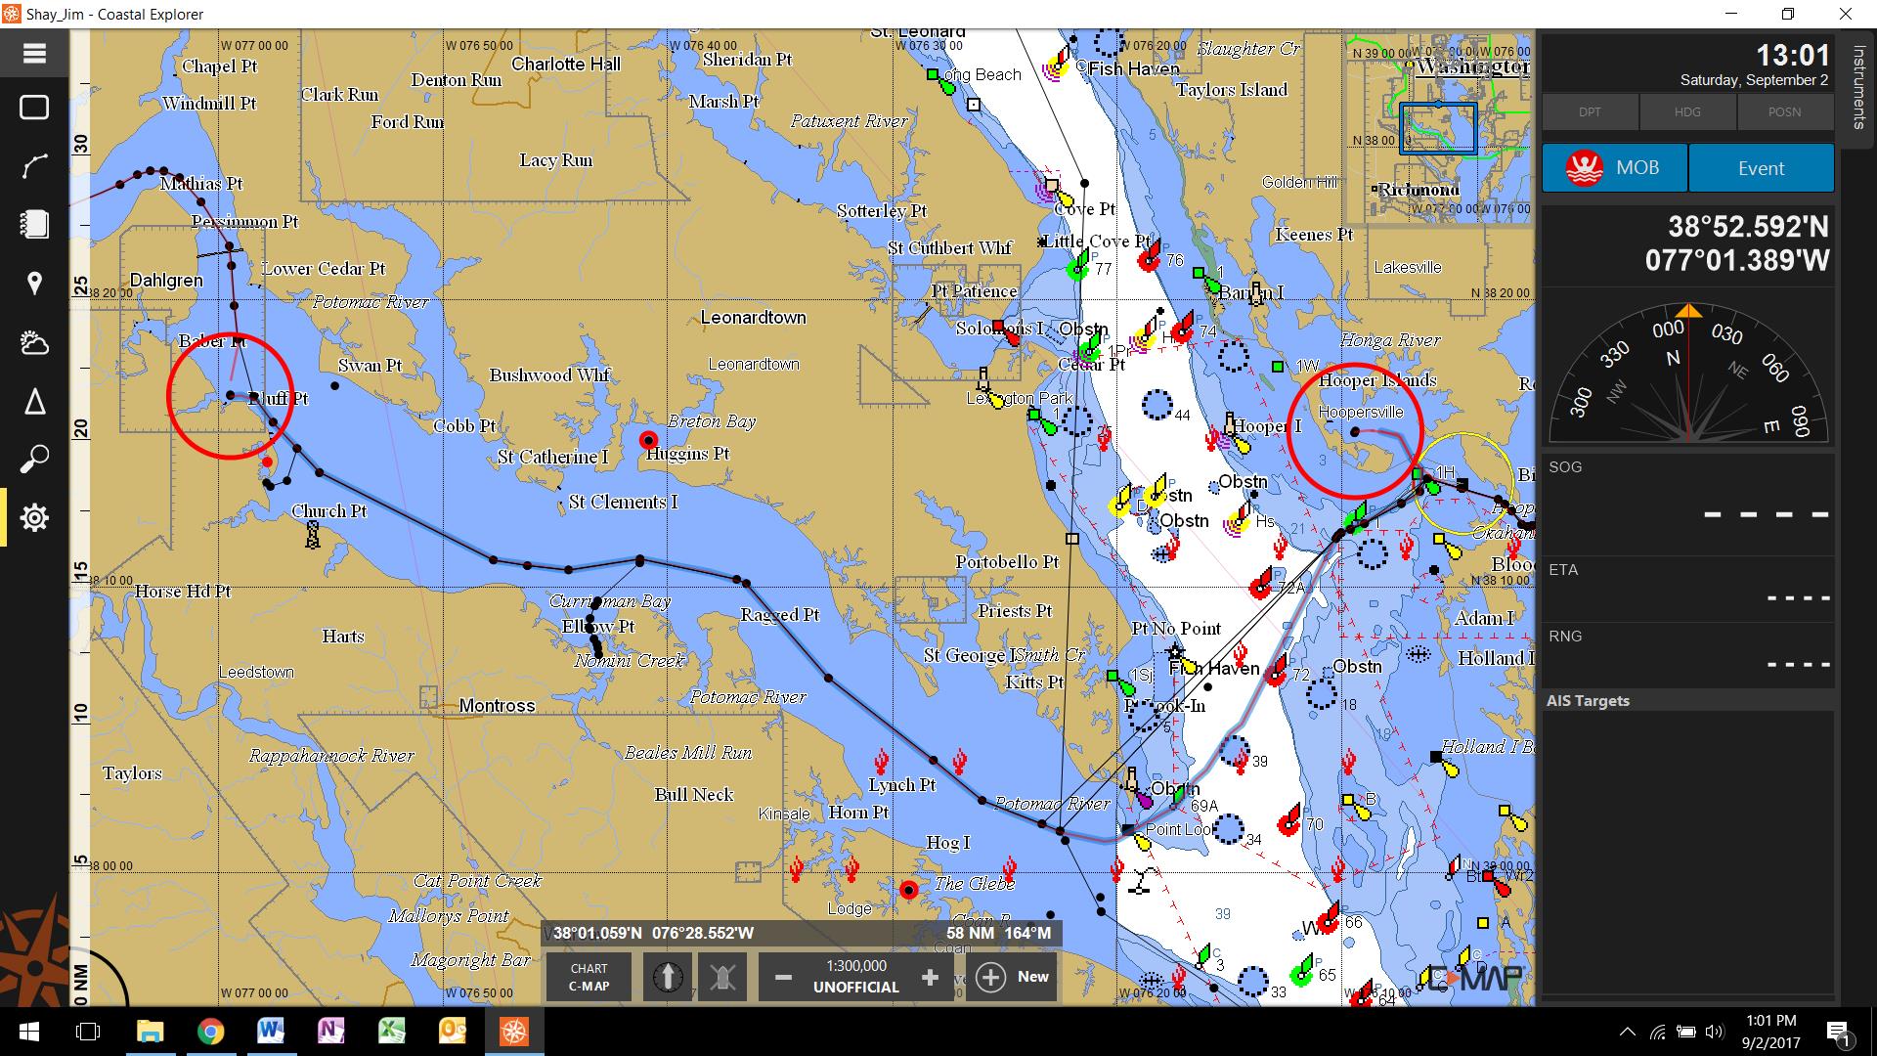Zoom out with the minus button
1877x1056 pixels.
[x=783, y=977]
